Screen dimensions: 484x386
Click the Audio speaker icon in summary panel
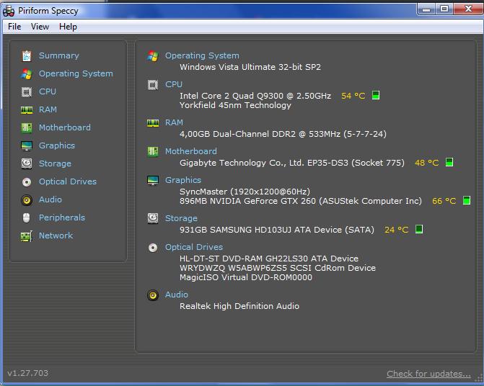(153, 295)
